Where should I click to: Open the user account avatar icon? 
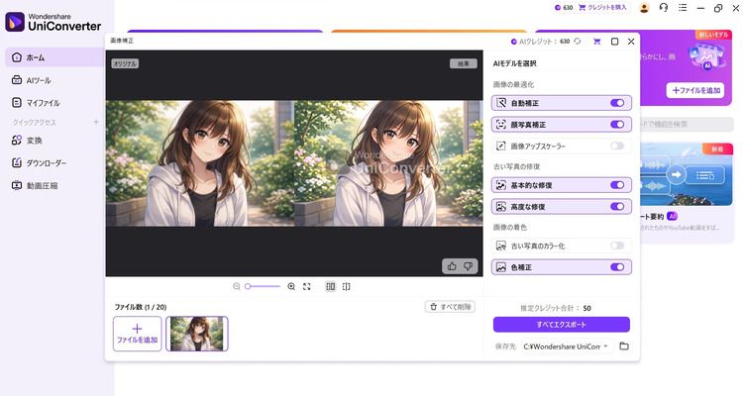644,8
